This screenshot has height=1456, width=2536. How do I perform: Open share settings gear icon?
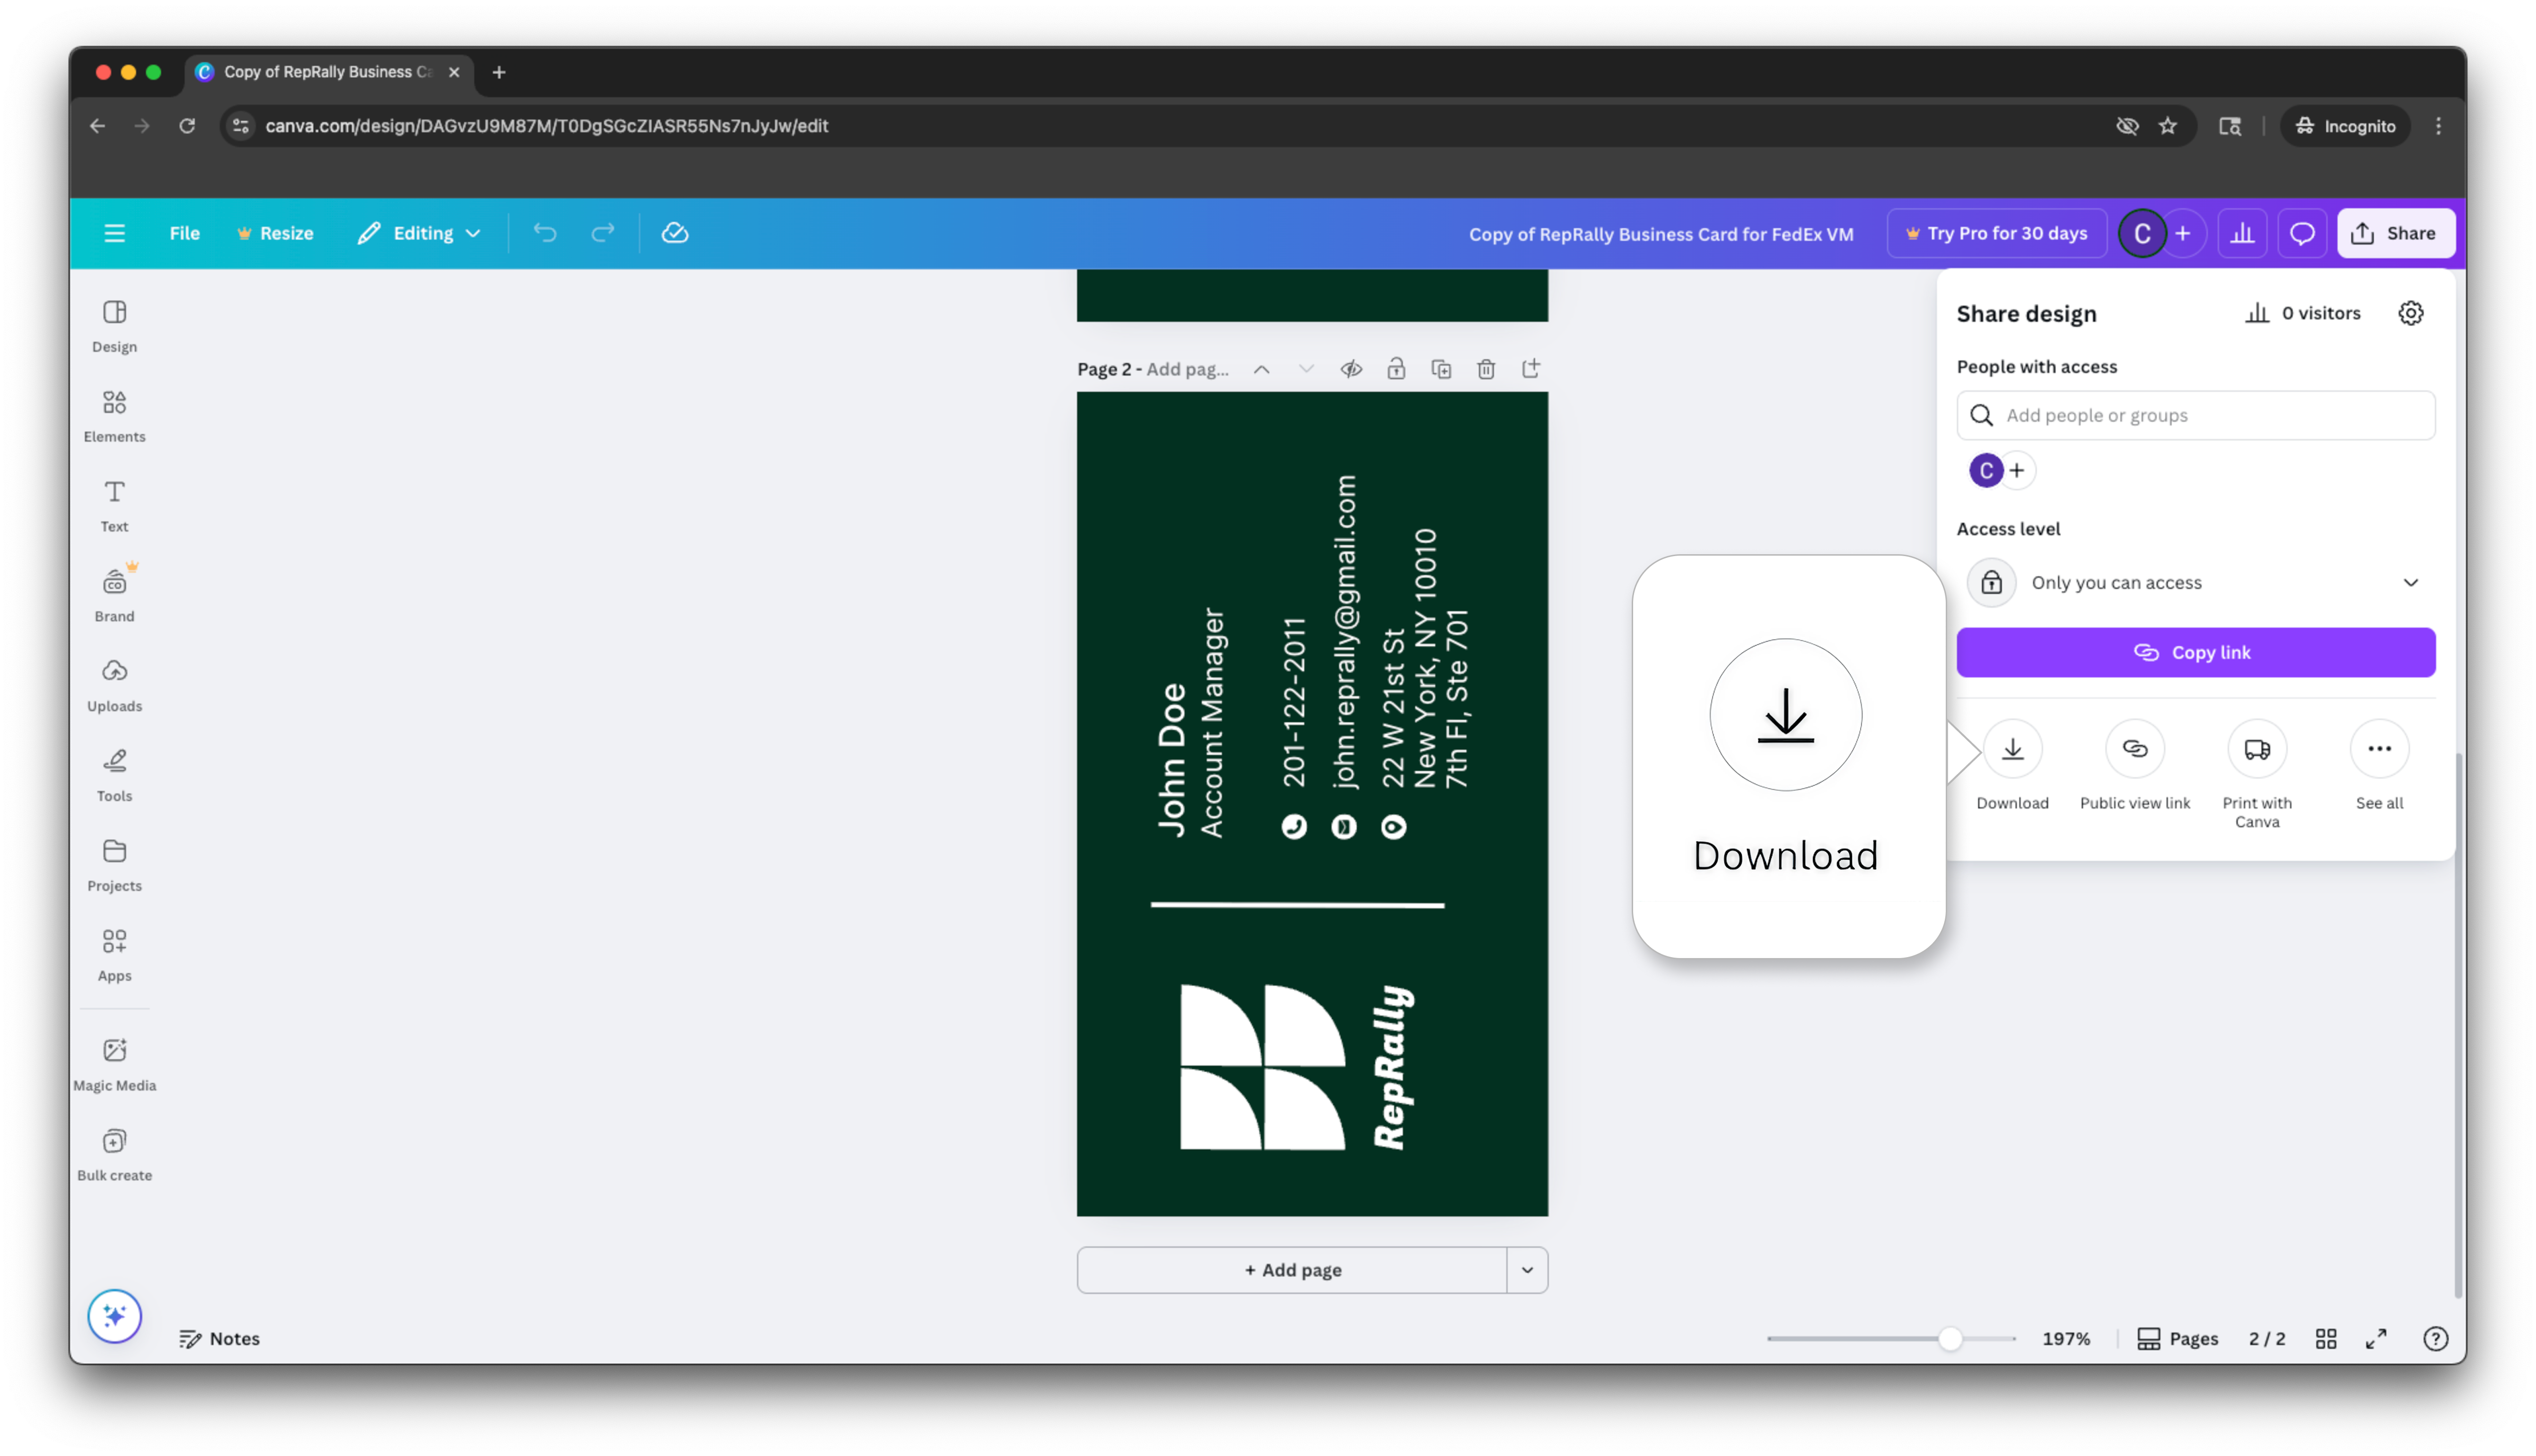2410,313
